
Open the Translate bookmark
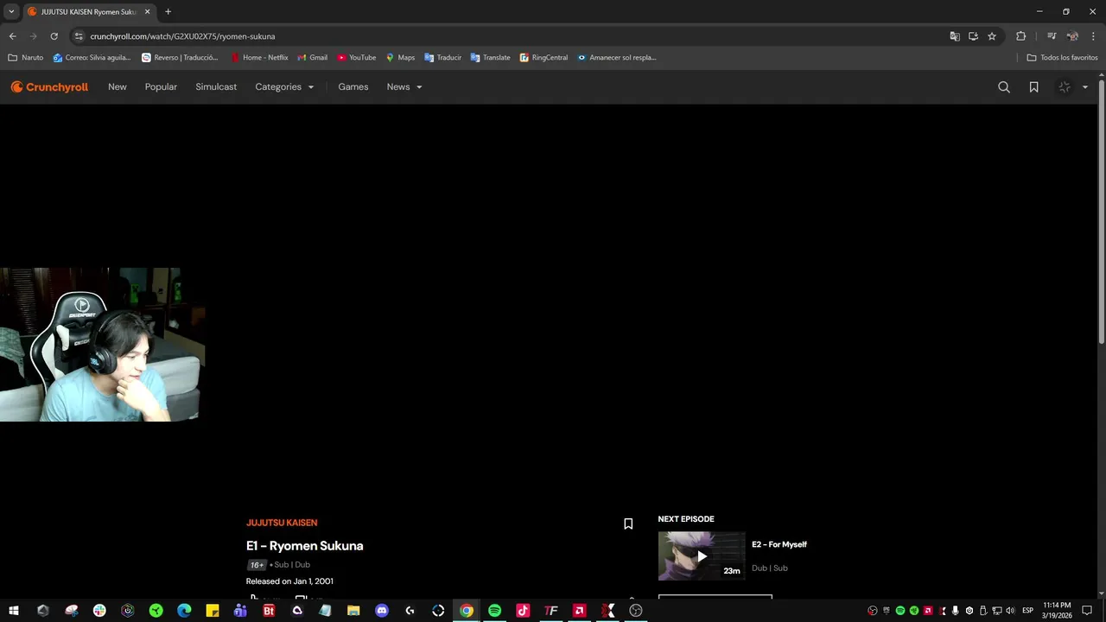tap(490, 58)
